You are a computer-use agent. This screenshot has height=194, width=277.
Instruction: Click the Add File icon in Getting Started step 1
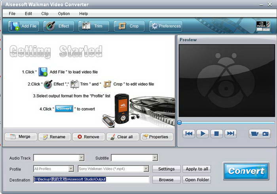pyautogui.click(x=43, y=72)
